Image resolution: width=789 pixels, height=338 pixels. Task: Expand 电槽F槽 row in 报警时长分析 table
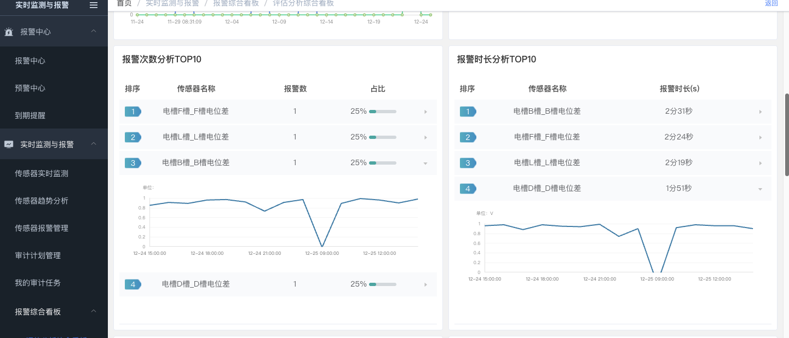tap(761, 138)
